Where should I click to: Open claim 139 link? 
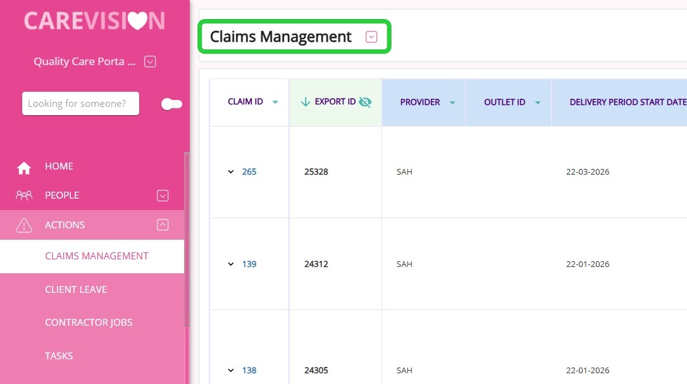pos(249,264)
